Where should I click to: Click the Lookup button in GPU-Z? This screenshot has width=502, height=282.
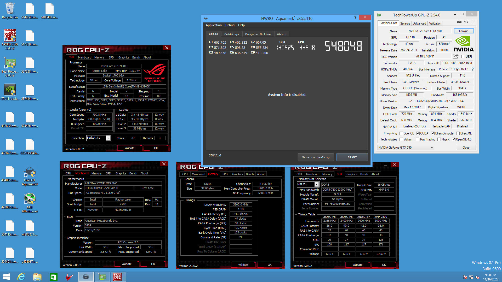tap(464, 31)
